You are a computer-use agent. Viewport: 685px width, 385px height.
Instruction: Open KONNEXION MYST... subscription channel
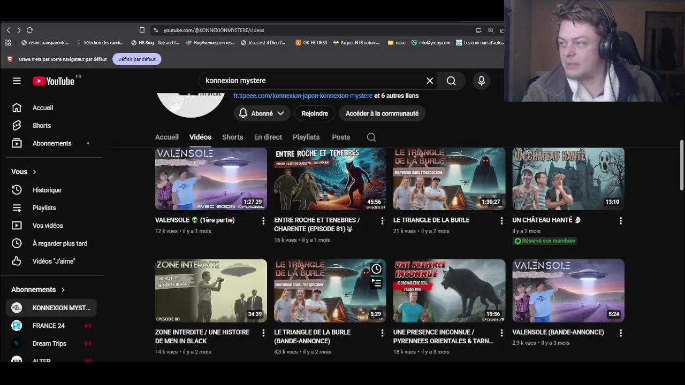pos(52,308)
